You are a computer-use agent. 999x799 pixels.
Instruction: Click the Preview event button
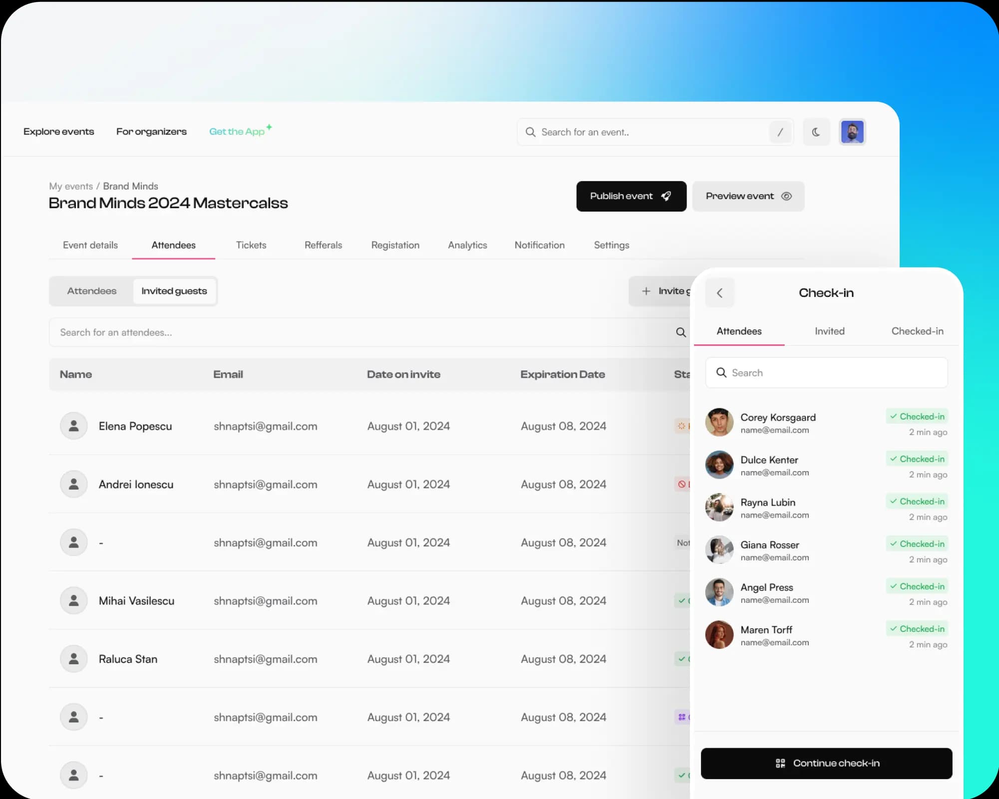click(x=748, y=196)
